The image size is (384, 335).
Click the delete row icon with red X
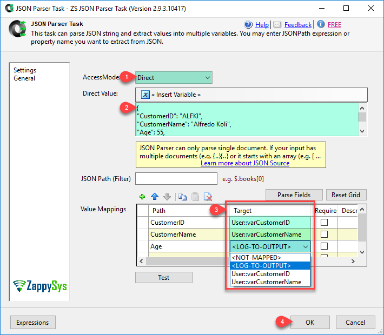point(208,197)
